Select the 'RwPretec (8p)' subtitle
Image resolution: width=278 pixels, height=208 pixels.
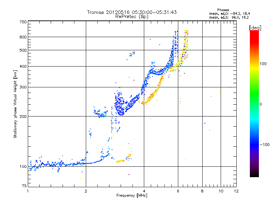point(132,17)
